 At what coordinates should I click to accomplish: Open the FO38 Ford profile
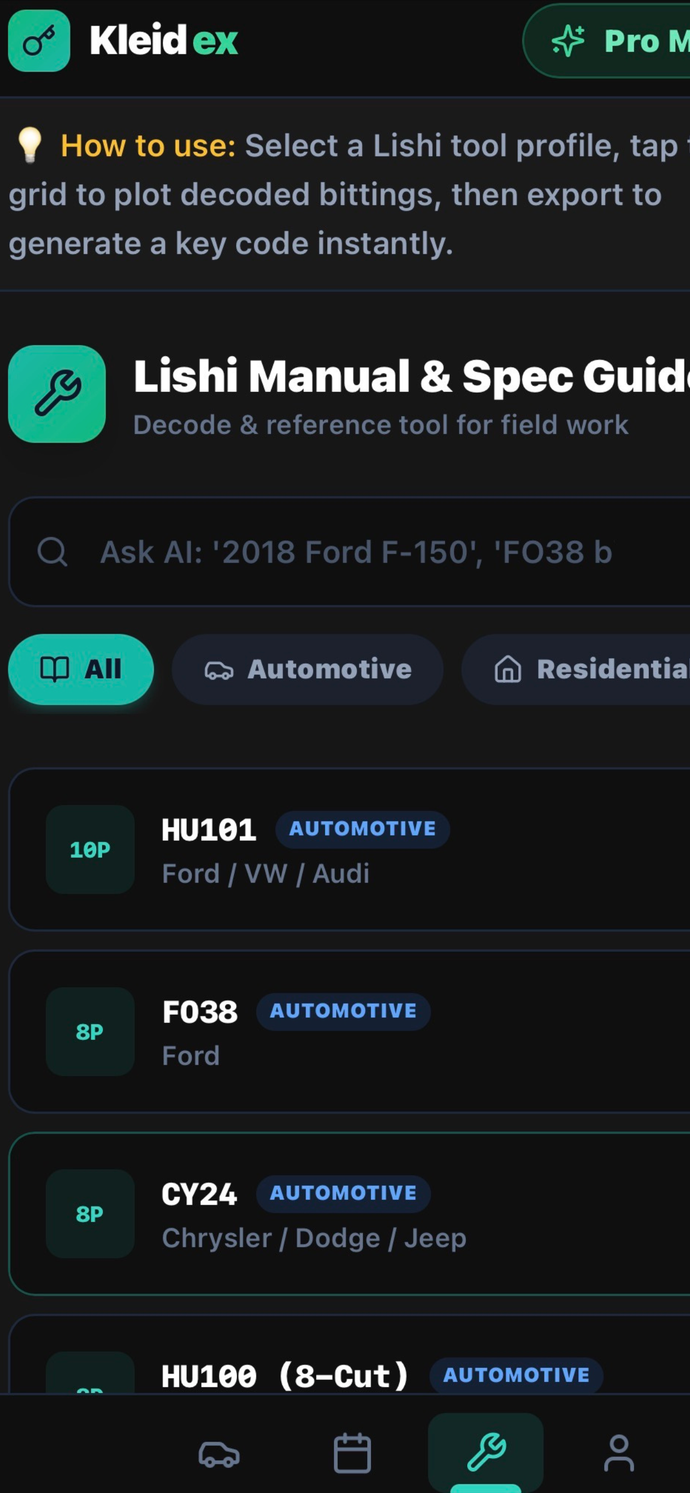pyautogui.click(x=349, y=1031)
